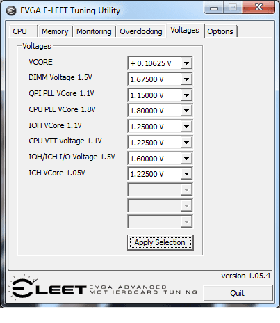Click the Quit button
This screenshot has width=280, height=323.
(x=238, y=293)
